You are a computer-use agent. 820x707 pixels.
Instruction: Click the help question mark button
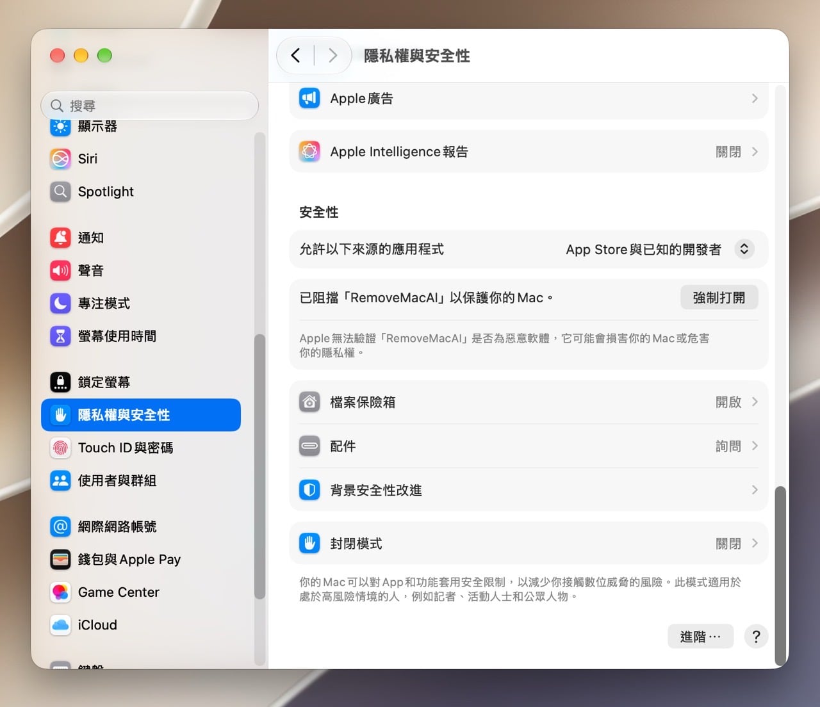point(756,637)
